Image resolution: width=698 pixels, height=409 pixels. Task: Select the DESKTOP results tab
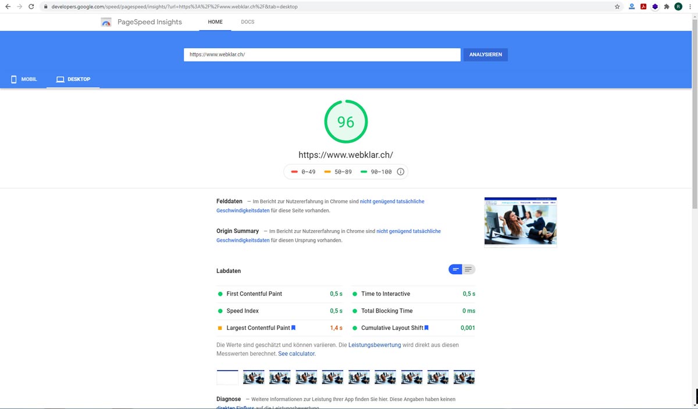pos(73,79)
